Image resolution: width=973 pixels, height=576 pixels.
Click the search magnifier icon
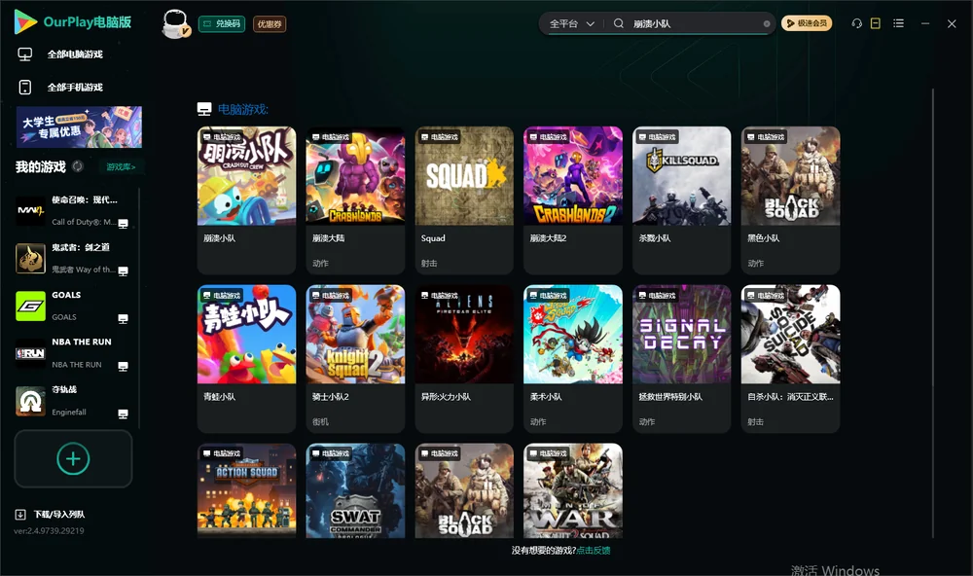click(618, 23)
